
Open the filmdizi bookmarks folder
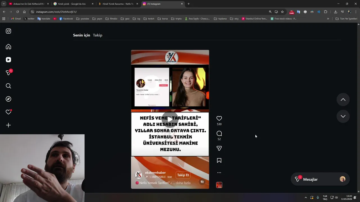point(111,19)
